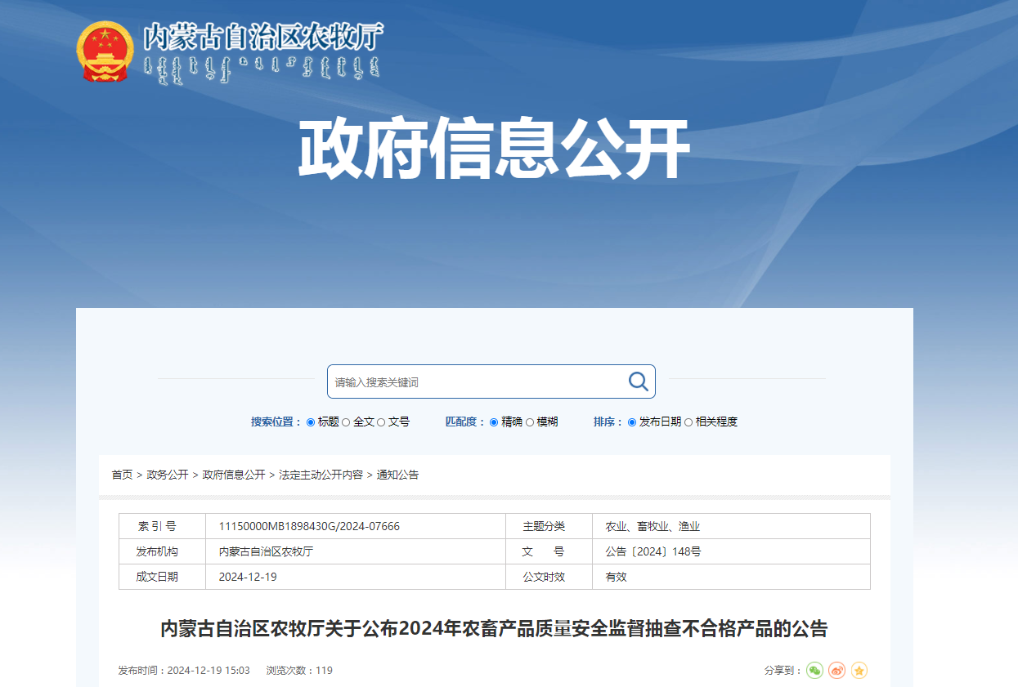Screen dimensions: 1018x687
Task: Click index number 11150000MB1898430G/2024-07666
Action: (309, 526)
